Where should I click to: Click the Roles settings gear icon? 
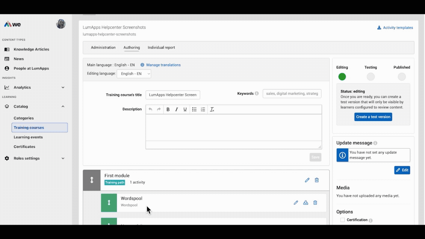pyautogui.click(x=7, y=158)
